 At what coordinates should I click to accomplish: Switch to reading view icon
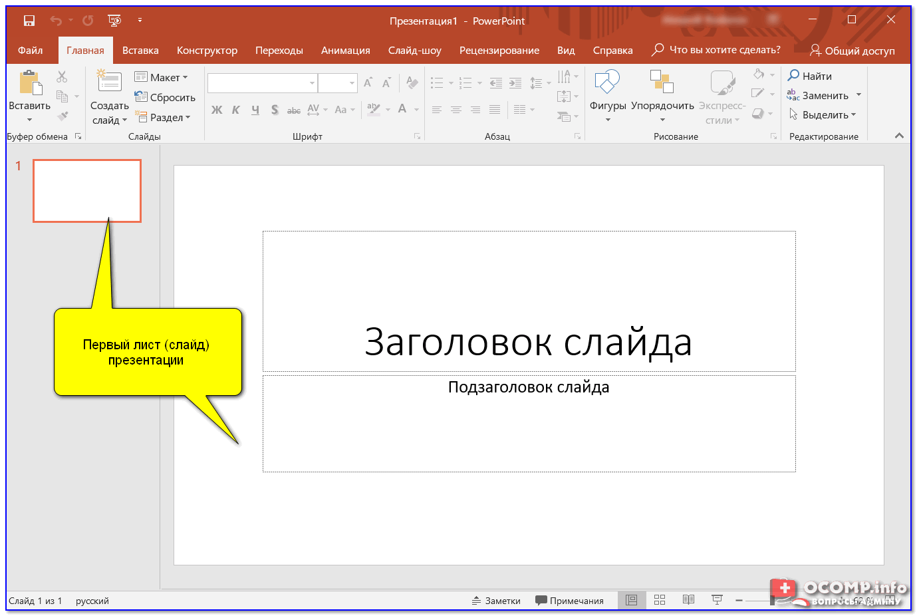tap(688, 600)
